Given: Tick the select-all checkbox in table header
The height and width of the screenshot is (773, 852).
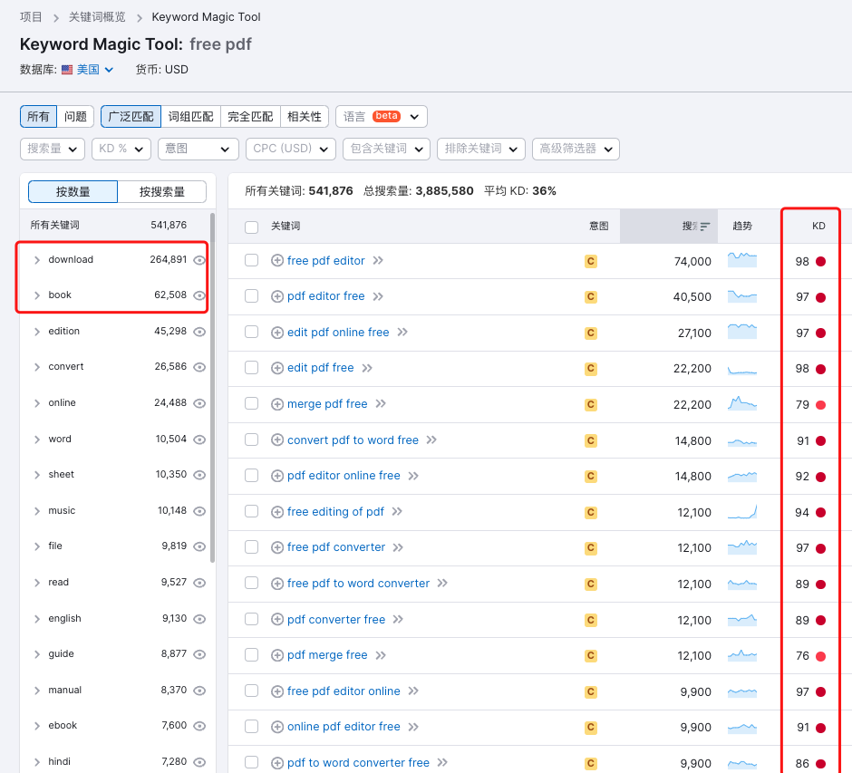Looking at the screenshot, I should 252,227.
